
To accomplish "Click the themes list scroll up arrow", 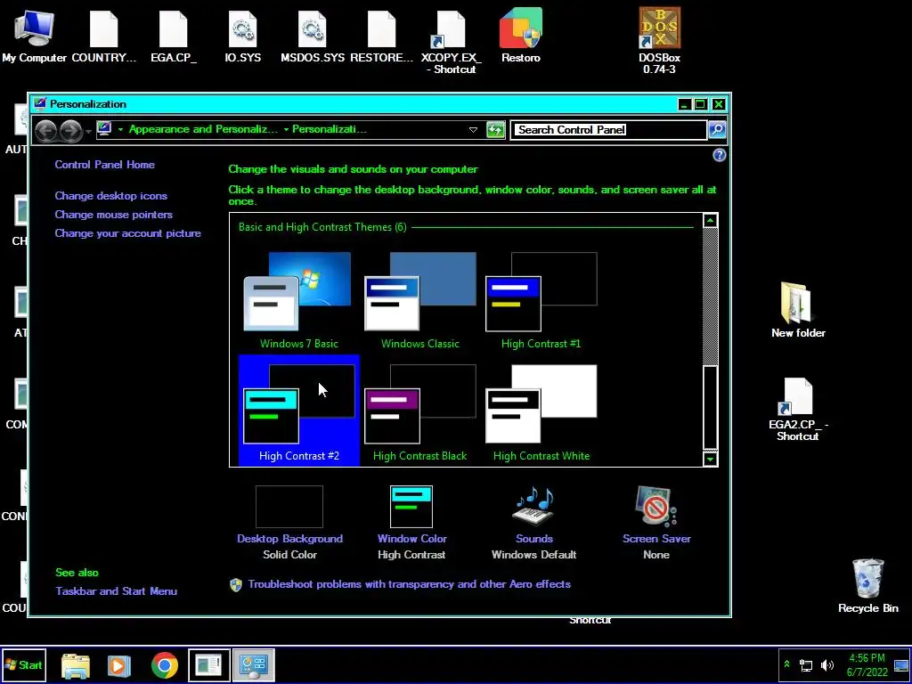I will (x=710, y=221).
